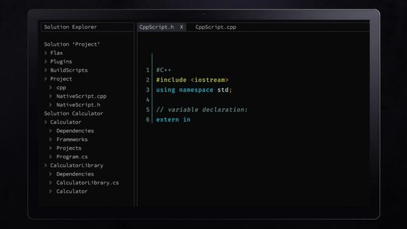Click the '// variable declaration:' comment
Image resolution: width=407 pixels, height=229 pixels.
pyautogui.click(x=202, y=109)
